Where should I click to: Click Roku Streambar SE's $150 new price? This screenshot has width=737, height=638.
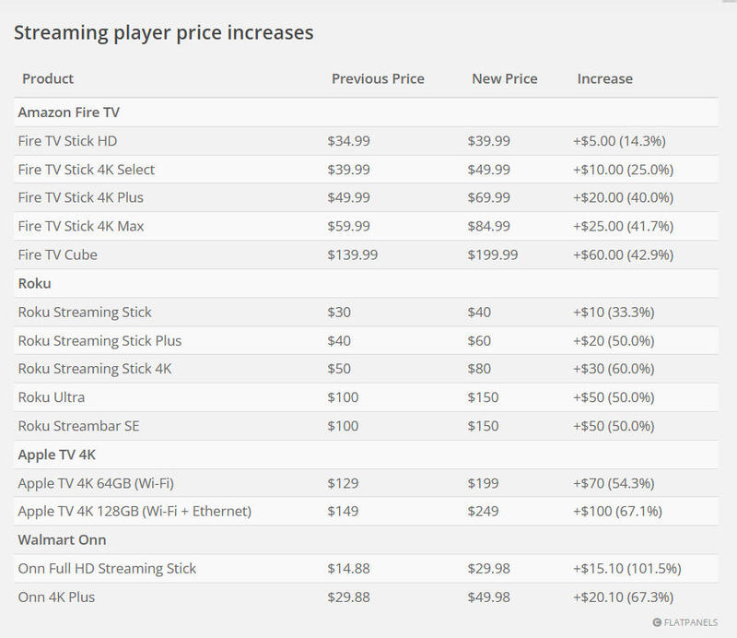483,426
